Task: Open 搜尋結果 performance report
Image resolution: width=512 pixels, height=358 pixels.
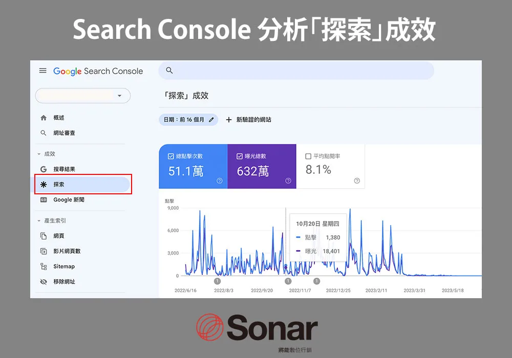Action: tap(65, 169)
